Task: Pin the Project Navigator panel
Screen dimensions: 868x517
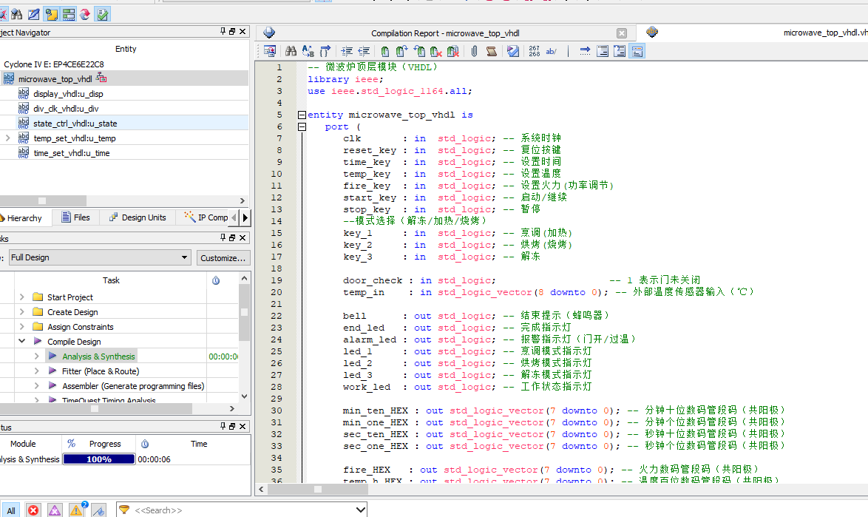Action: (223, 32)
